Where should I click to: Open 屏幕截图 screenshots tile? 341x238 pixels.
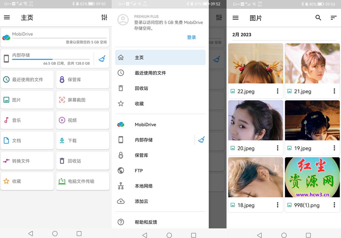[83, 100]
